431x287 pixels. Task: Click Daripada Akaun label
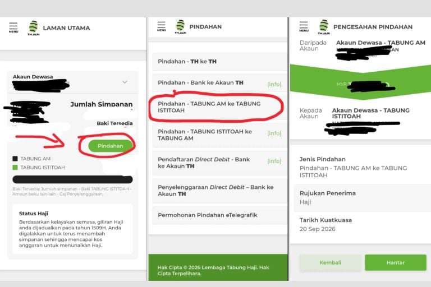tap(313, 45)
